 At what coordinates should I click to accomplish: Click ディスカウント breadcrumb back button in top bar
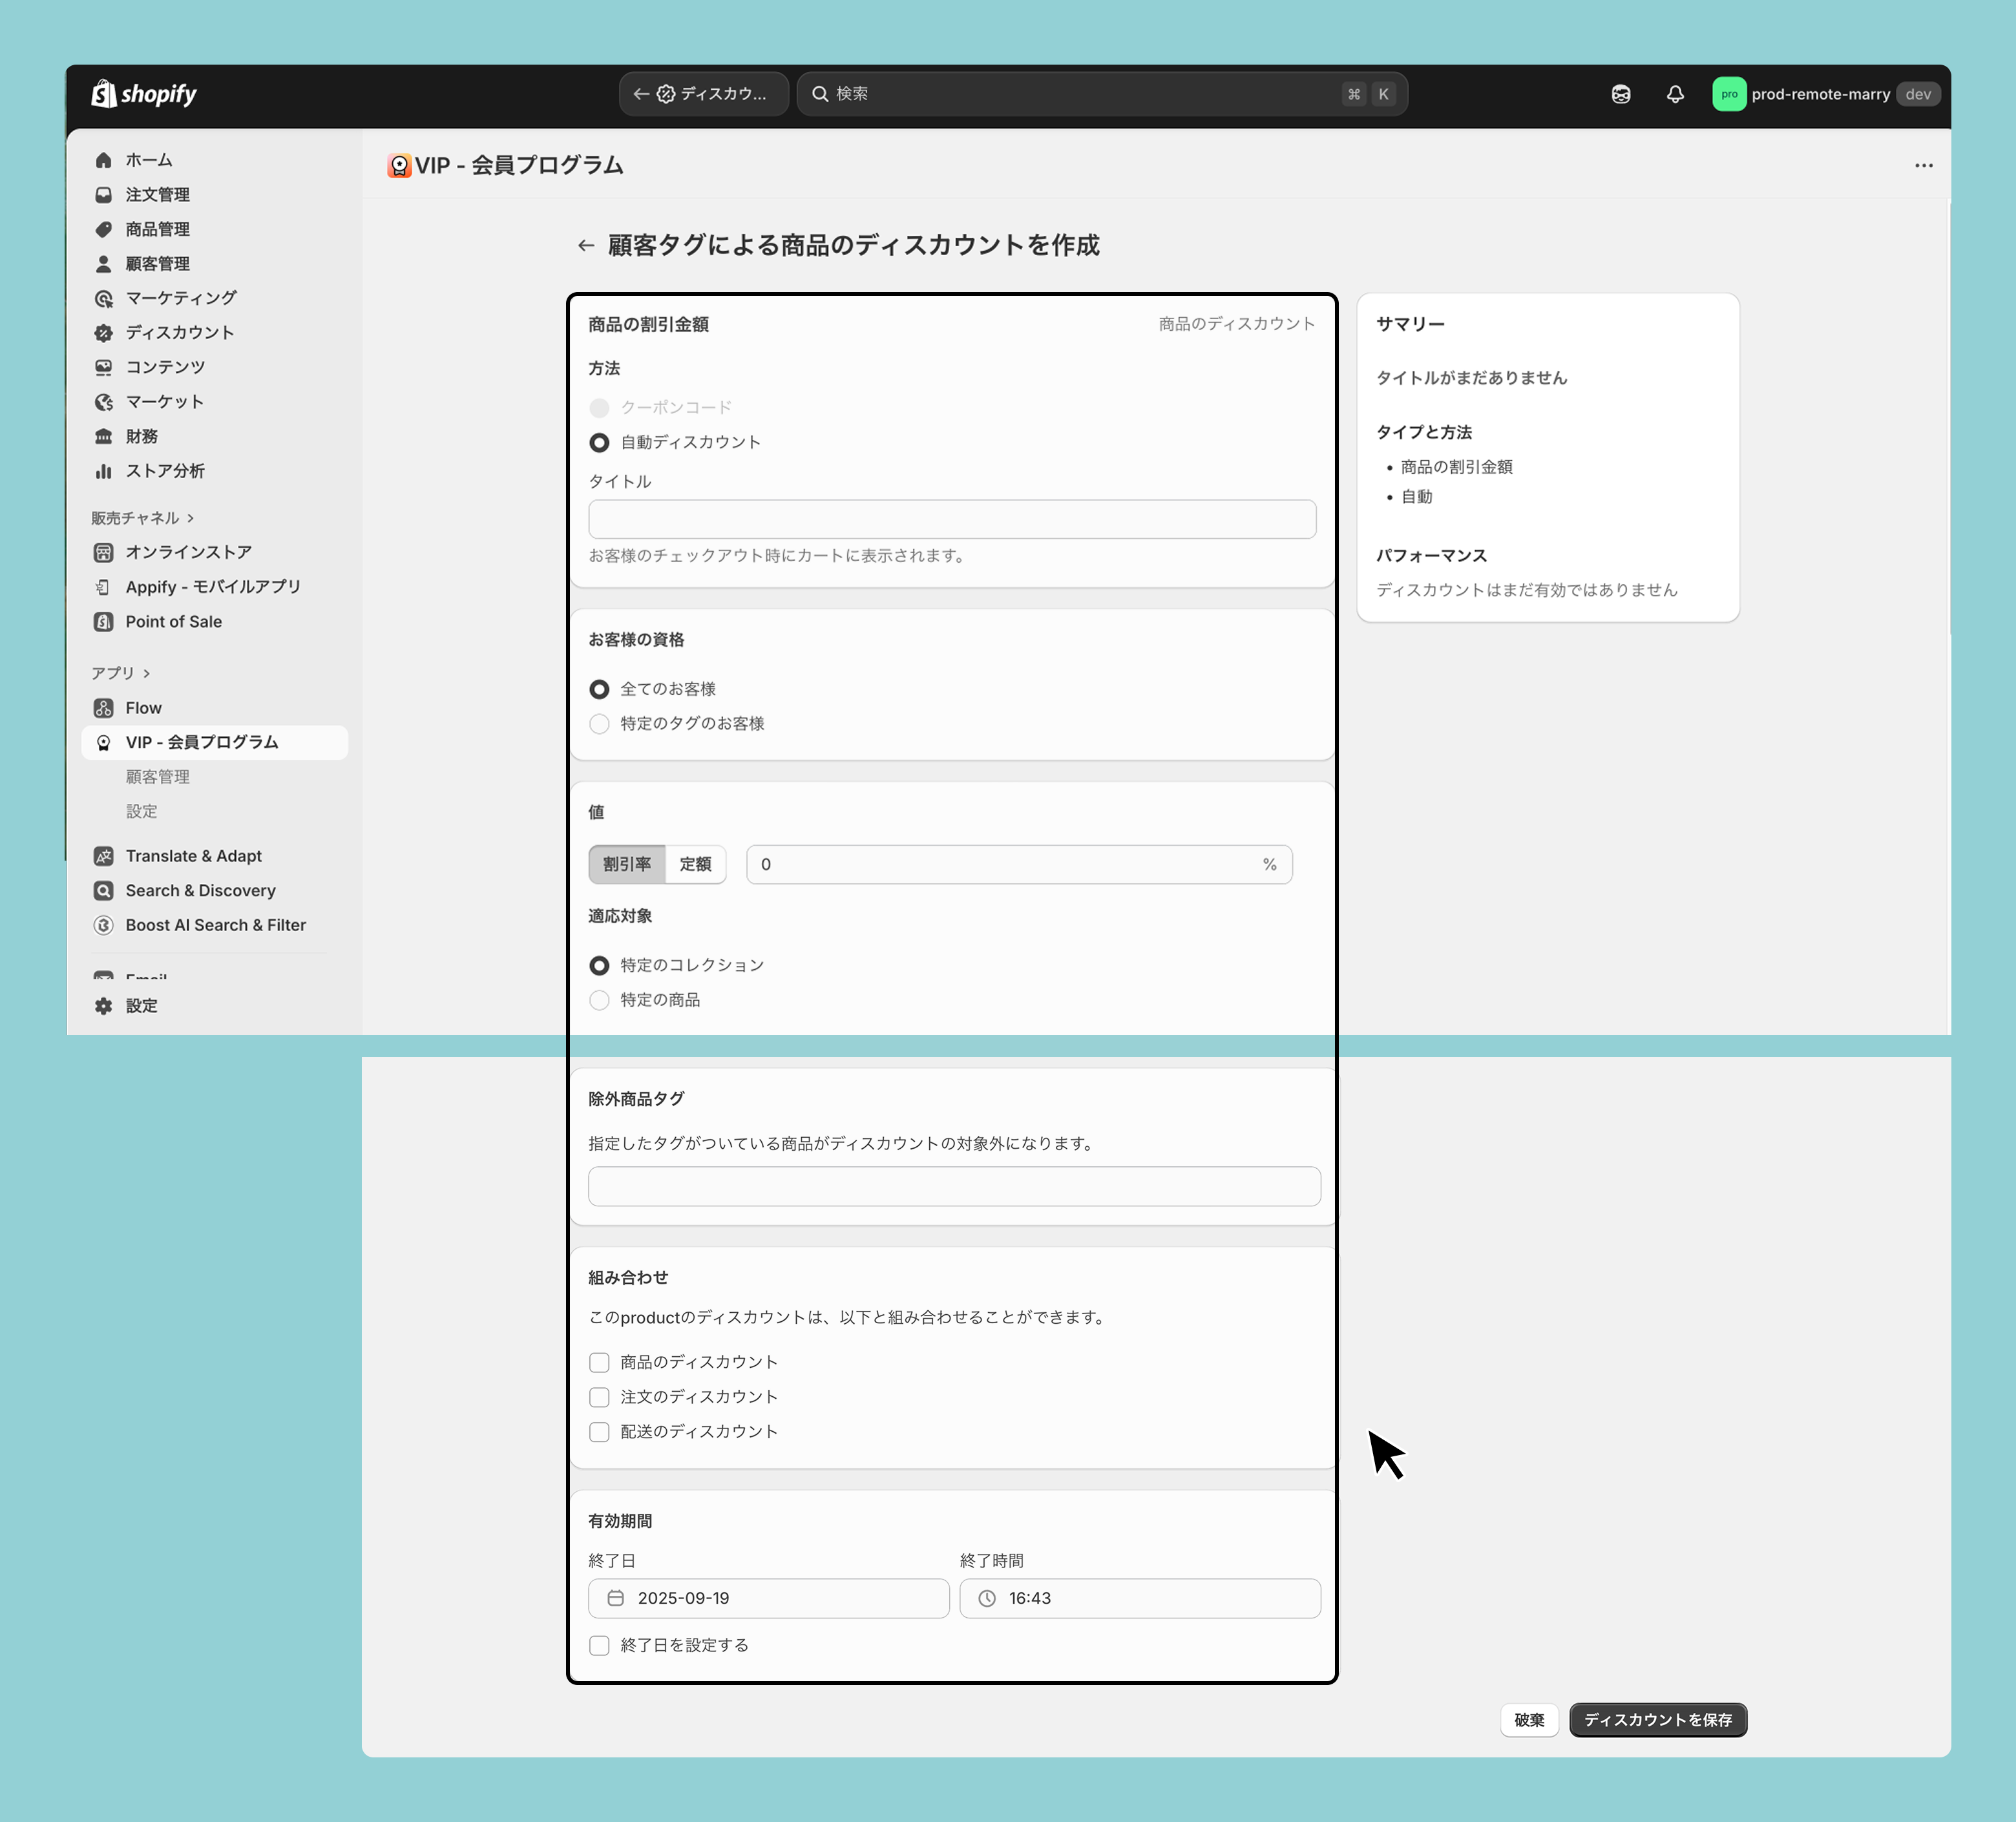(703, 94)
